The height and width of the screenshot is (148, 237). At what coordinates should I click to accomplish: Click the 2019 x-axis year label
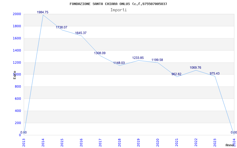139,143
